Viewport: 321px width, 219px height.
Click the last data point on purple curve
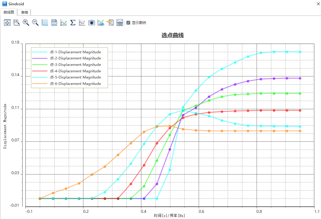[x=300, y=78]
